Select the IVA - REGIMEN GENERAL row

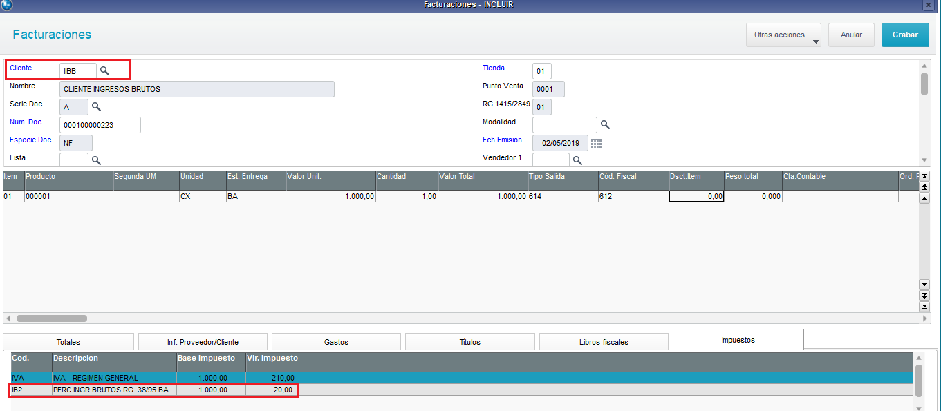tap(463, 378)
